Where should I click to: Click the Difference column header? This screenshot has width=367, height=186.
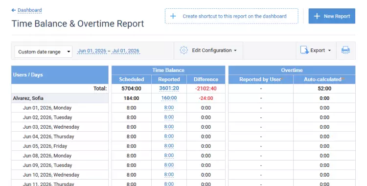pos(206,79)
